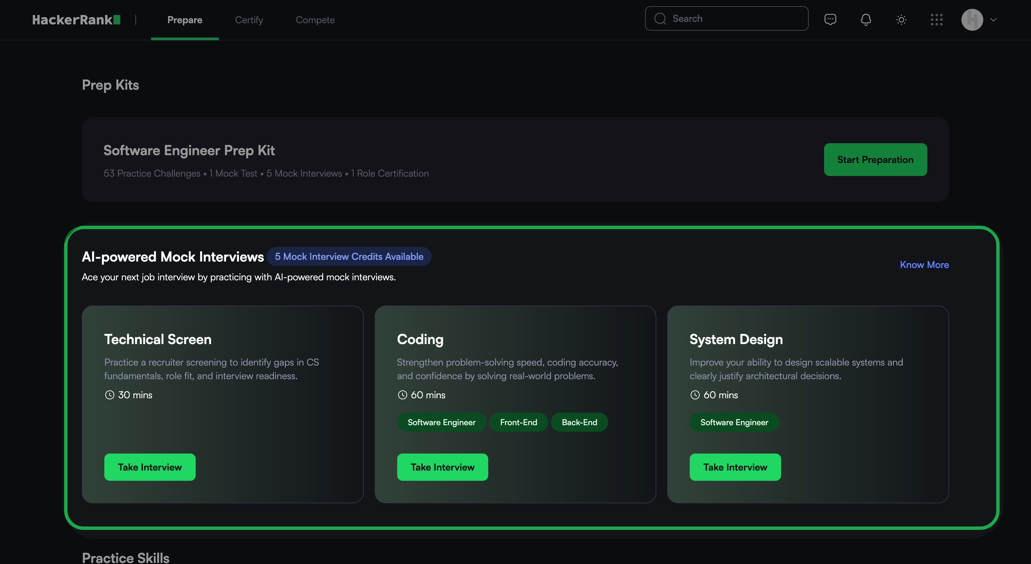Expand the profile dropdown chevron
1031x564 pixels.
[x=993, y=20]
